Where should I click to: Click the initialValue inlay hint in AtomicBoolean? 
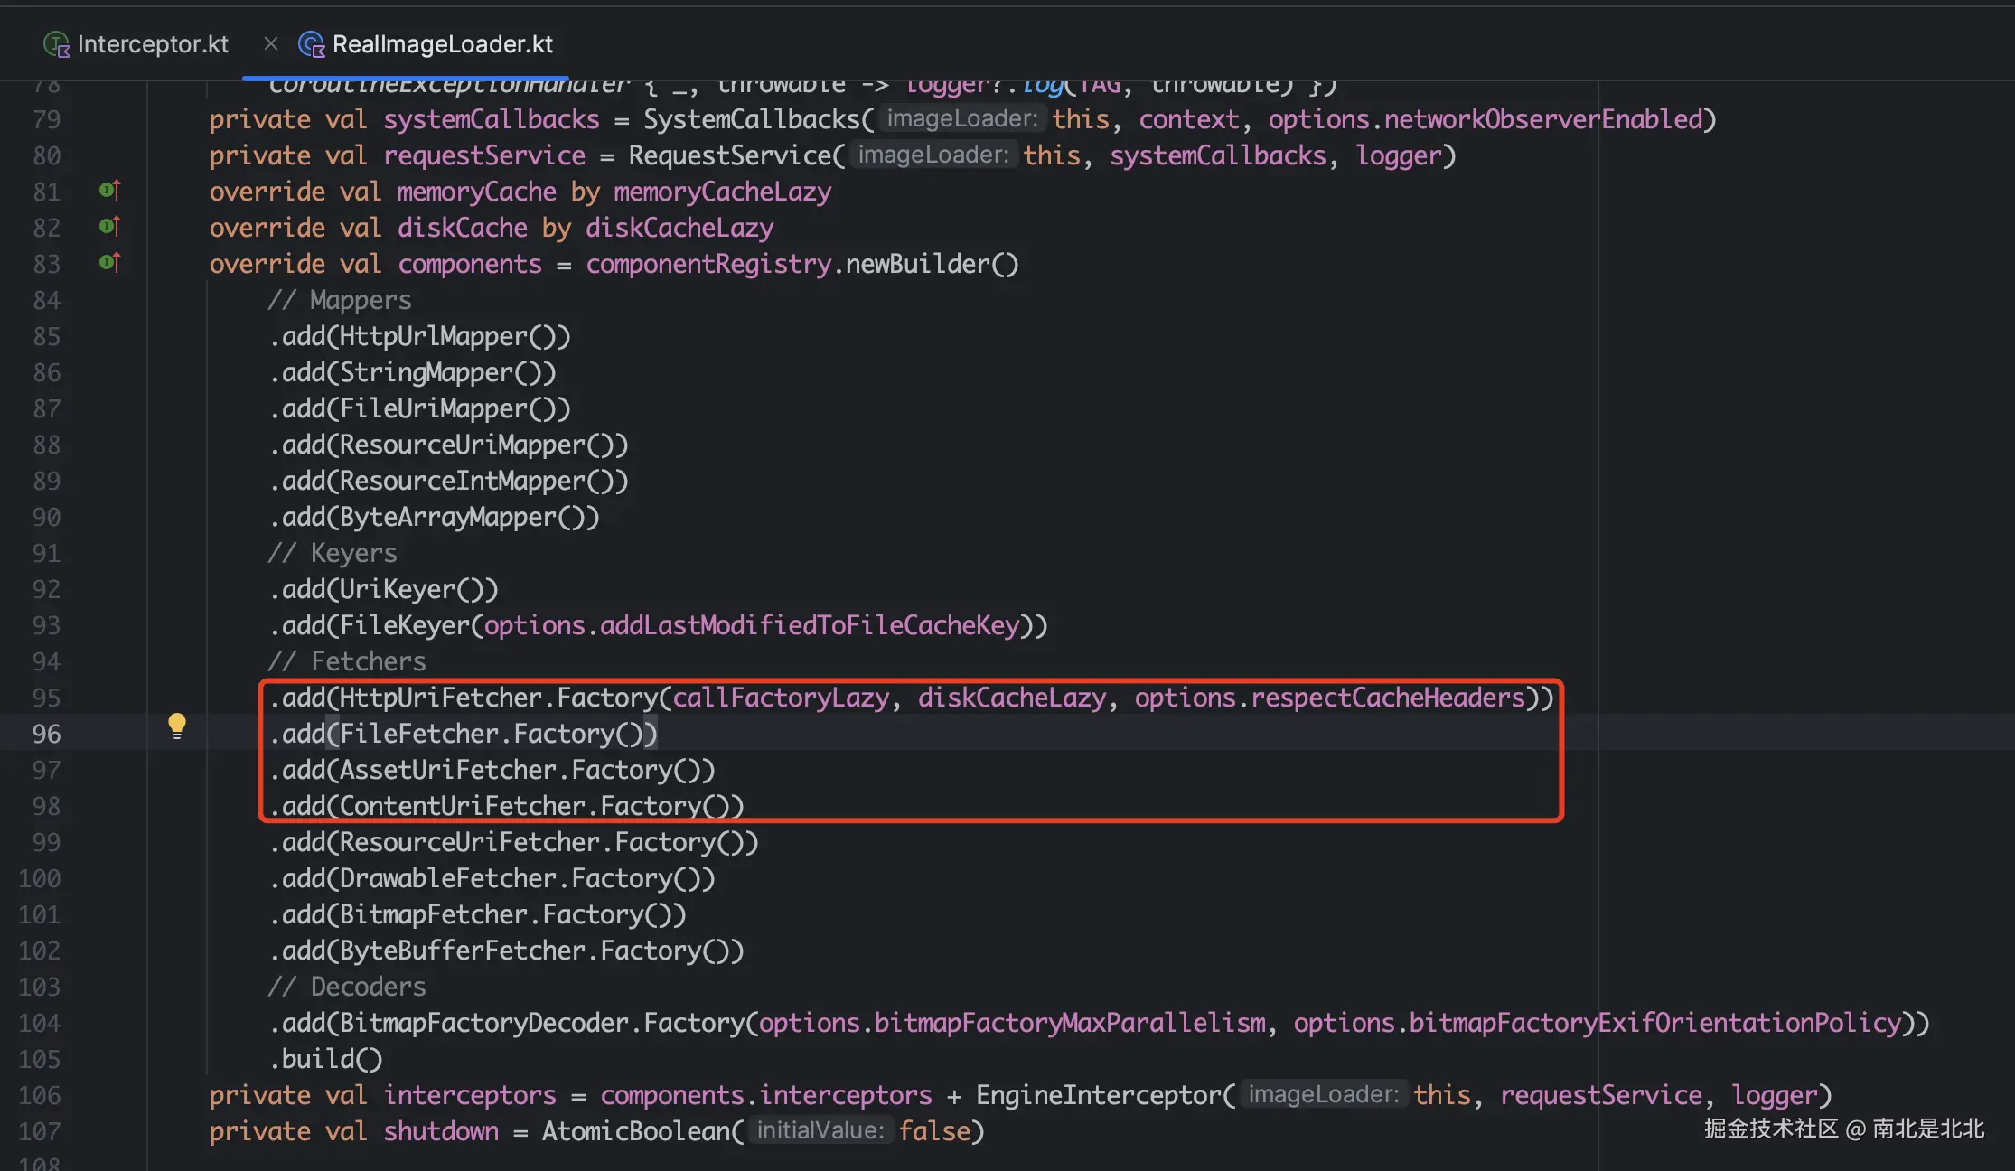[820, 1131]
